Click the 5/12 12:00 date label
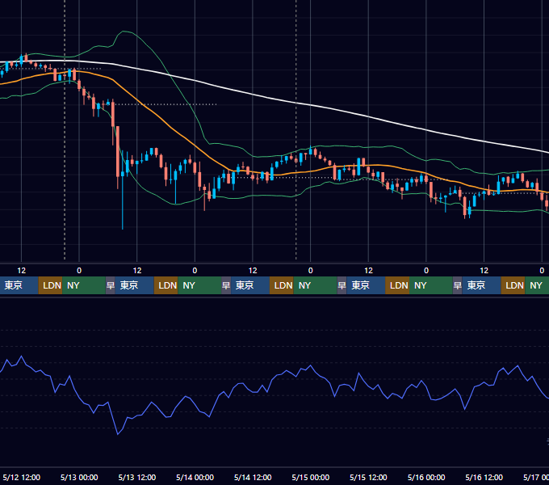This screenshot has height=485, width=549. click(x=21, y=477)
